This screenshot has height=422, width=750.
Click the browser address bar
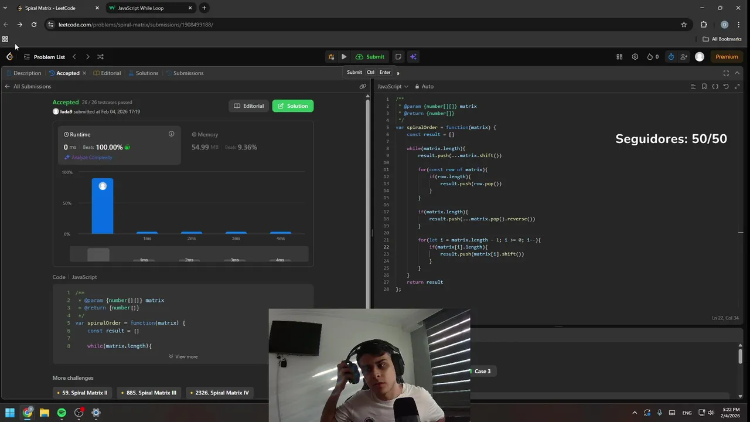(363, 25)
